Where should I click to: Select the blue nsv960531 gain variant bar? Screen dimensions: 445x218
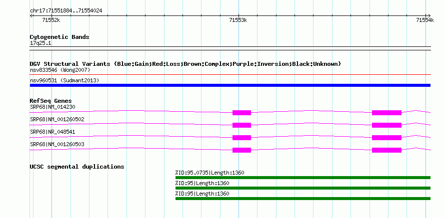coord(230,85)
